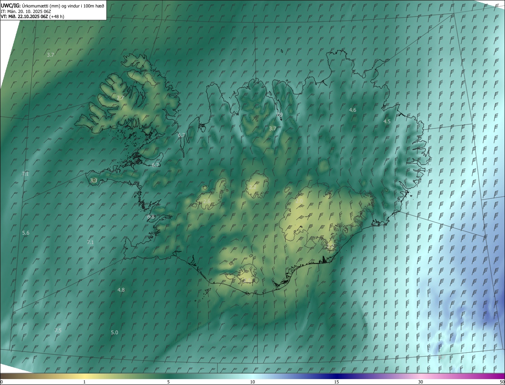This screenshot has height=385, width=505.
Task: Click the 4.6 value label on the map
Action: click(353, 110)
